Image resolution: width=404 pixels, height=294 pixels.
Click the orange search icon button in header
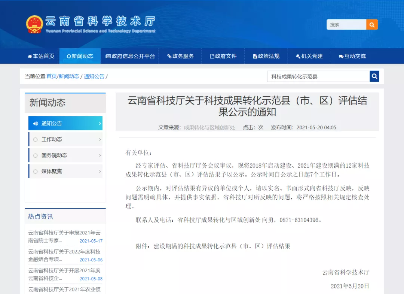tap(372, 25)
